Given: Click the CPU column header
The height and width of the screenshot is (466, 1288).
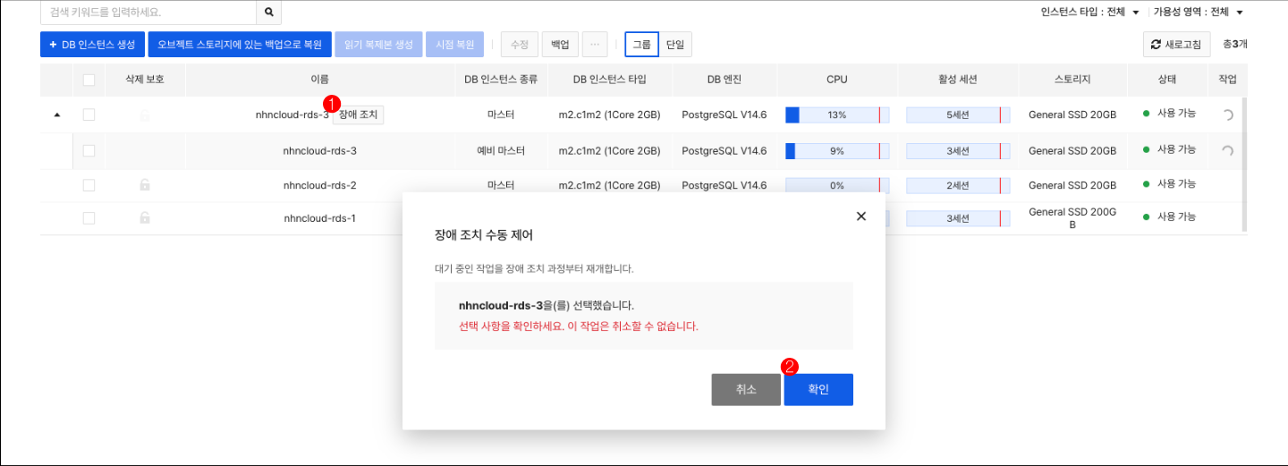Looking at the screenshot, I should 837,80.
